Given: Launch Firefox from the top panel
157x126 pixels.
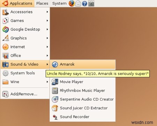Looking at the screenshot, I should (72, 3).
